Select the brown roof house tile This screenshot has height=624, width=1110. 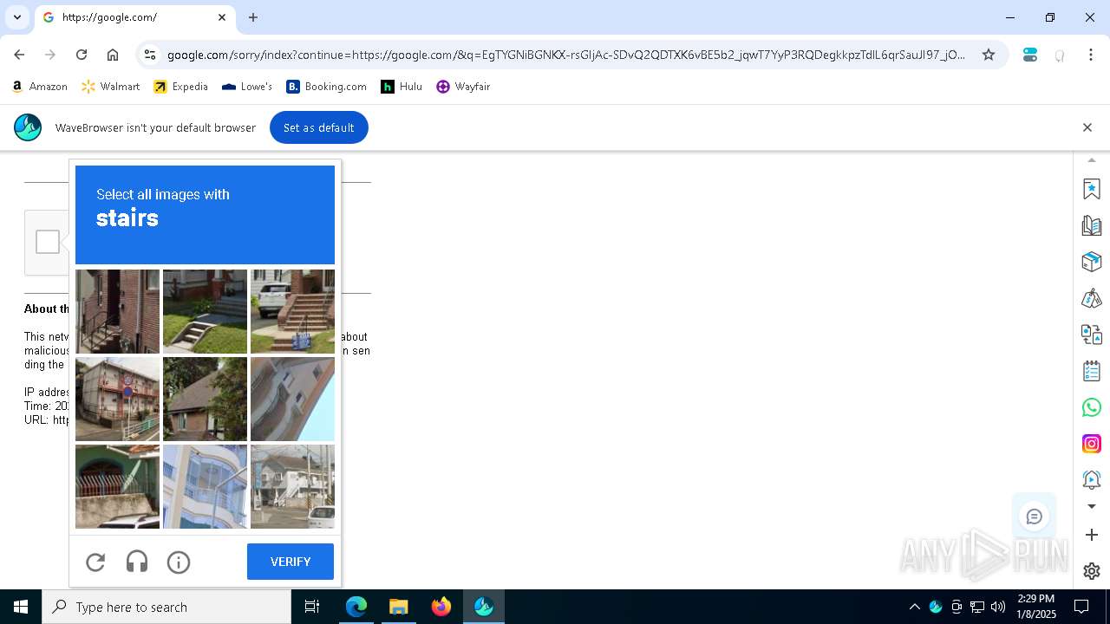[205, 399]
